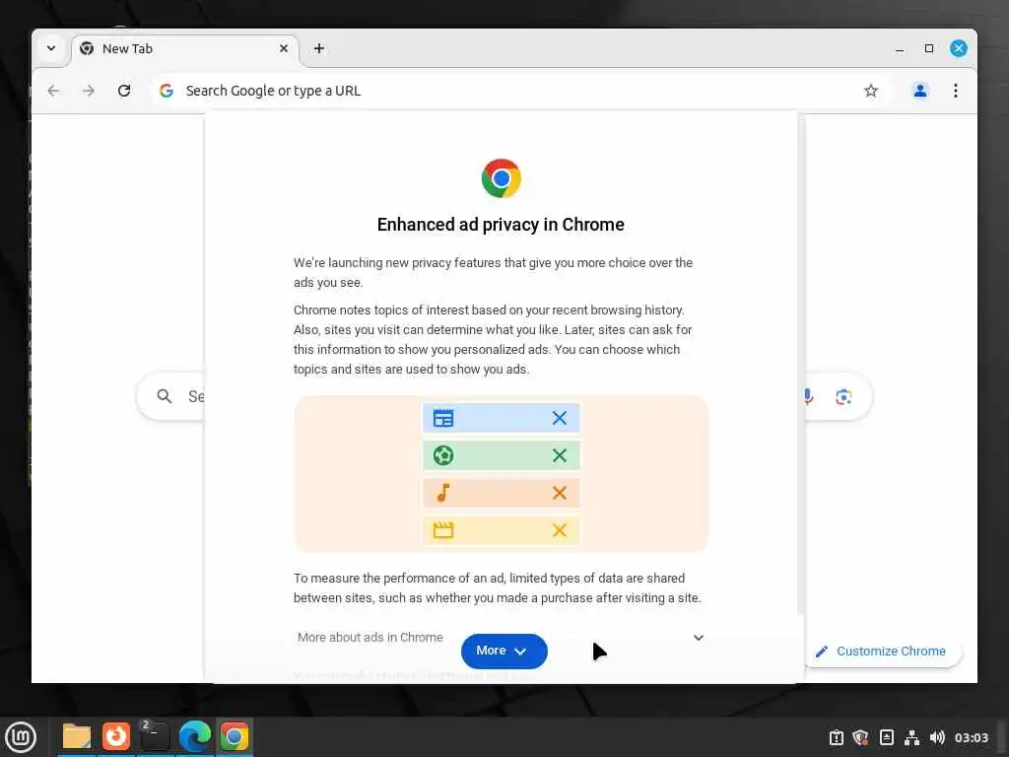The image size is (1009, 757).
Task: Click the Google Lens search icon
Action: coord(843,396)
